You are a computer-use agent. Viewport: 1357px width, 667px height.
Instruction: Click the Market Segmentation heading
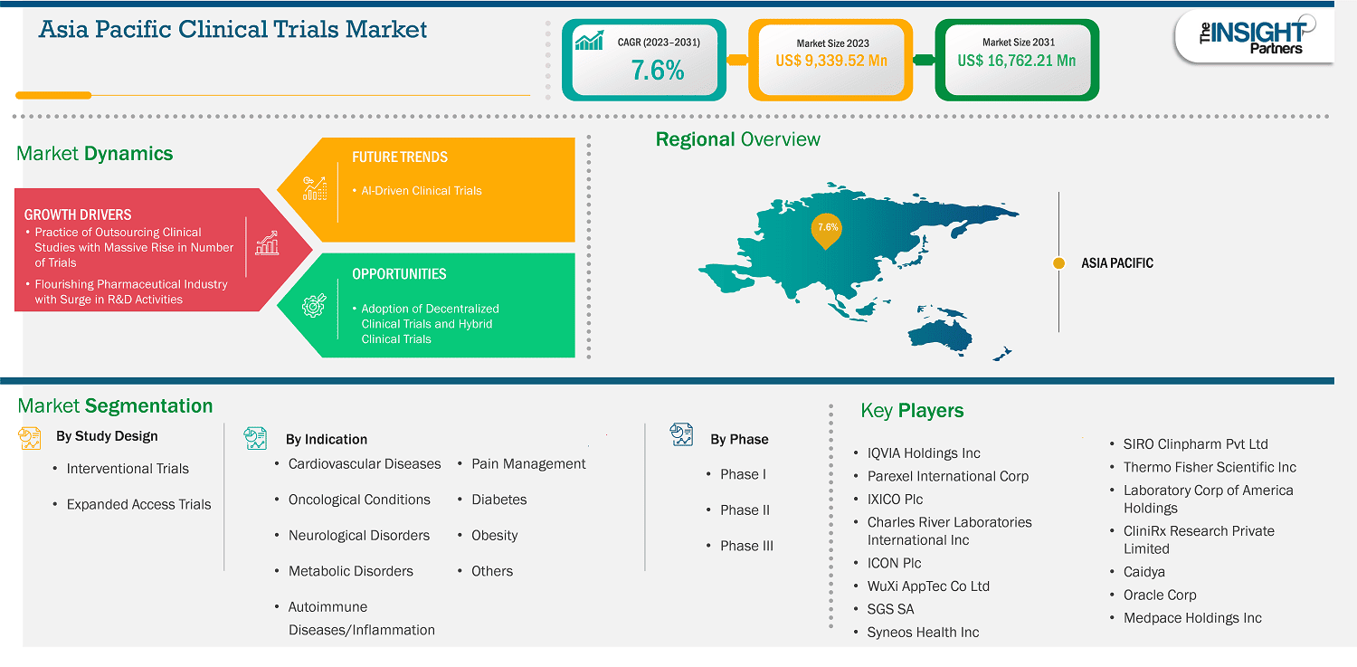click(x=115, y=406)
